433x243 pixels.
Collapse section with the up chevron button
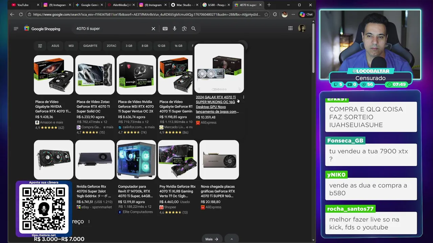(x=231, y=239)
